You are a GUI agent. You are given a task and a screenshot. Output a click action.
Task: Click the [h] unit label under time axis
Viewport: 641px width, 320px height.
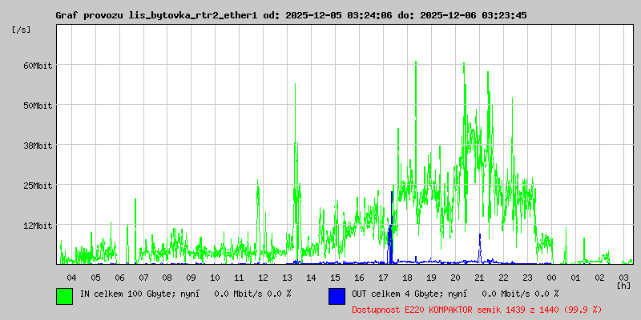pyautogui.click(x=623, y=285)
